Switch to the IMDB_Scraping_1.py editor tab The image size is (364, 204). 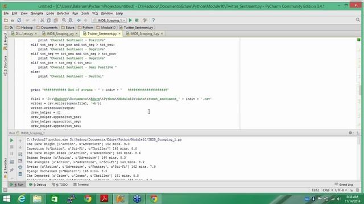tap(144, 34)
